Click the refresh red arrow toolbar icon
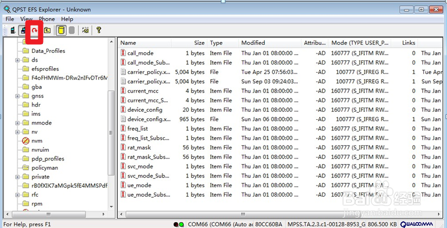 [34, 30]
